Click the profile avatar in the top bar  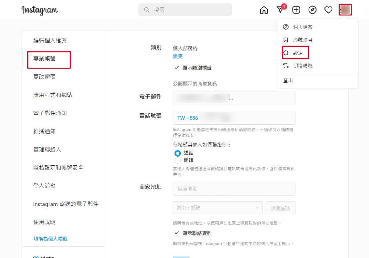pyautogui.click(x=345, y=9)
